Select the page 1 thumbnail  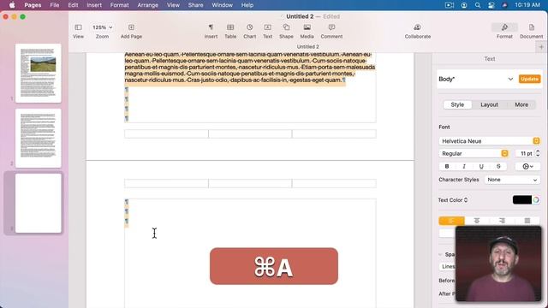[x=38, y=74]
